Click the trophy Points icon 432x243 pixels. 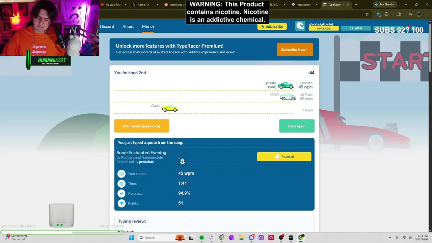coord(121,203)
